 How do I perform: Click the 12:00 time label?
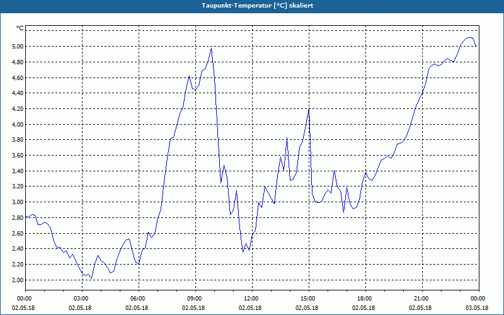point(251,299)
